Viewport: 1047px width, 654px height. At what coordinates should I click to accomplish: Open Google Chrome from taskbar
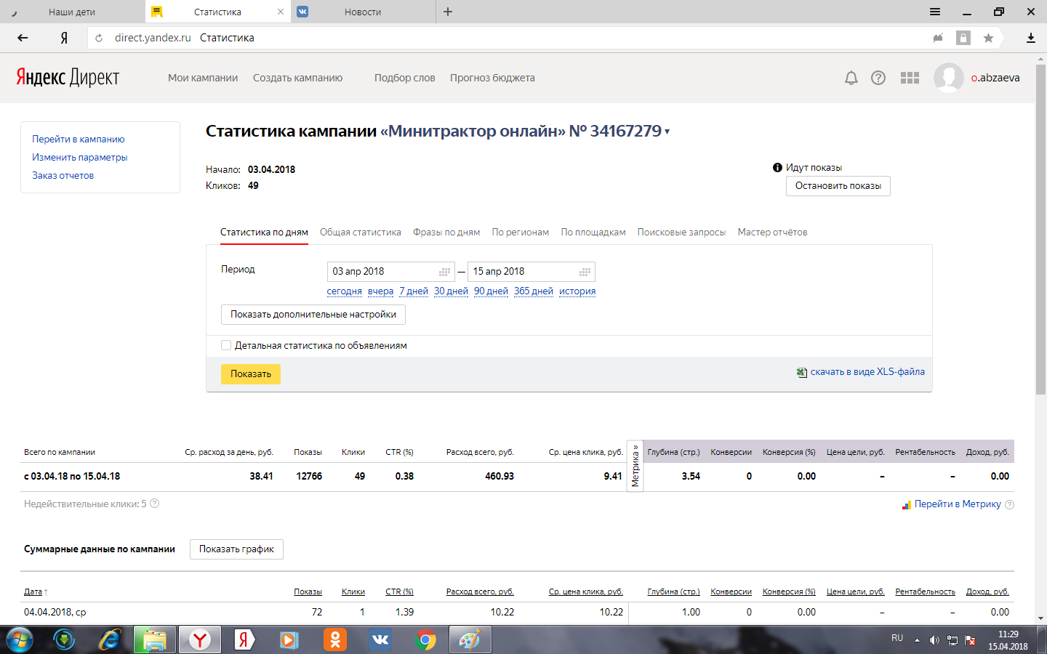(425, 640)
